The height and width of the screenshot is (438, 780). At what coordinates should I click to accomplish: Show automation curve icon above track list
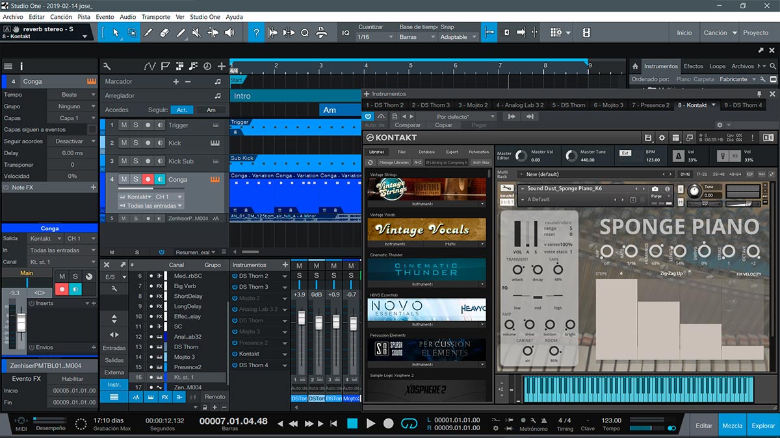tap(150, 66)
